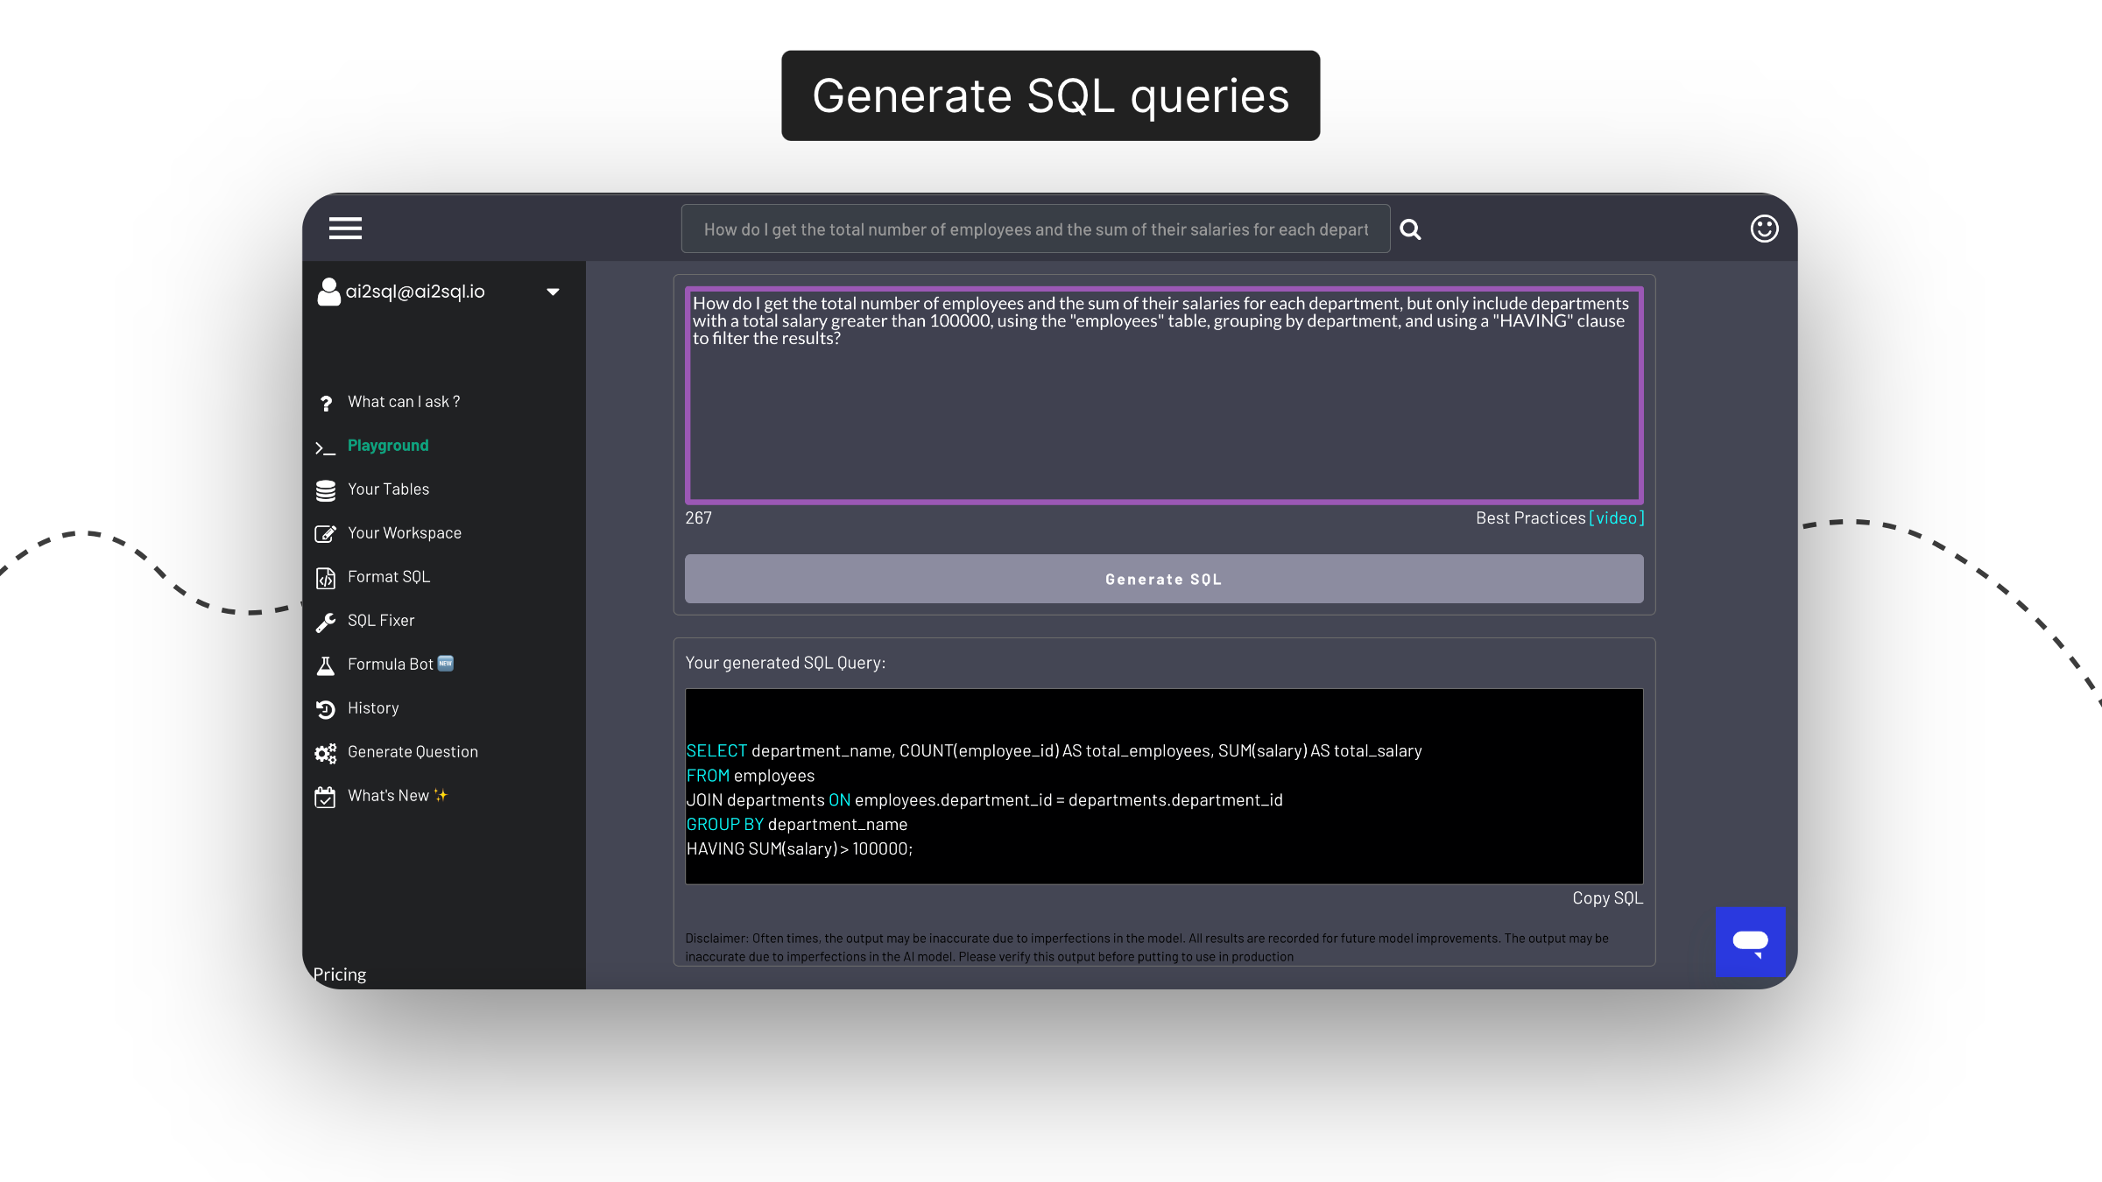Screen dimensions: 2102x1182
Task: Click the What can I ask menu item
Action: 403,401
